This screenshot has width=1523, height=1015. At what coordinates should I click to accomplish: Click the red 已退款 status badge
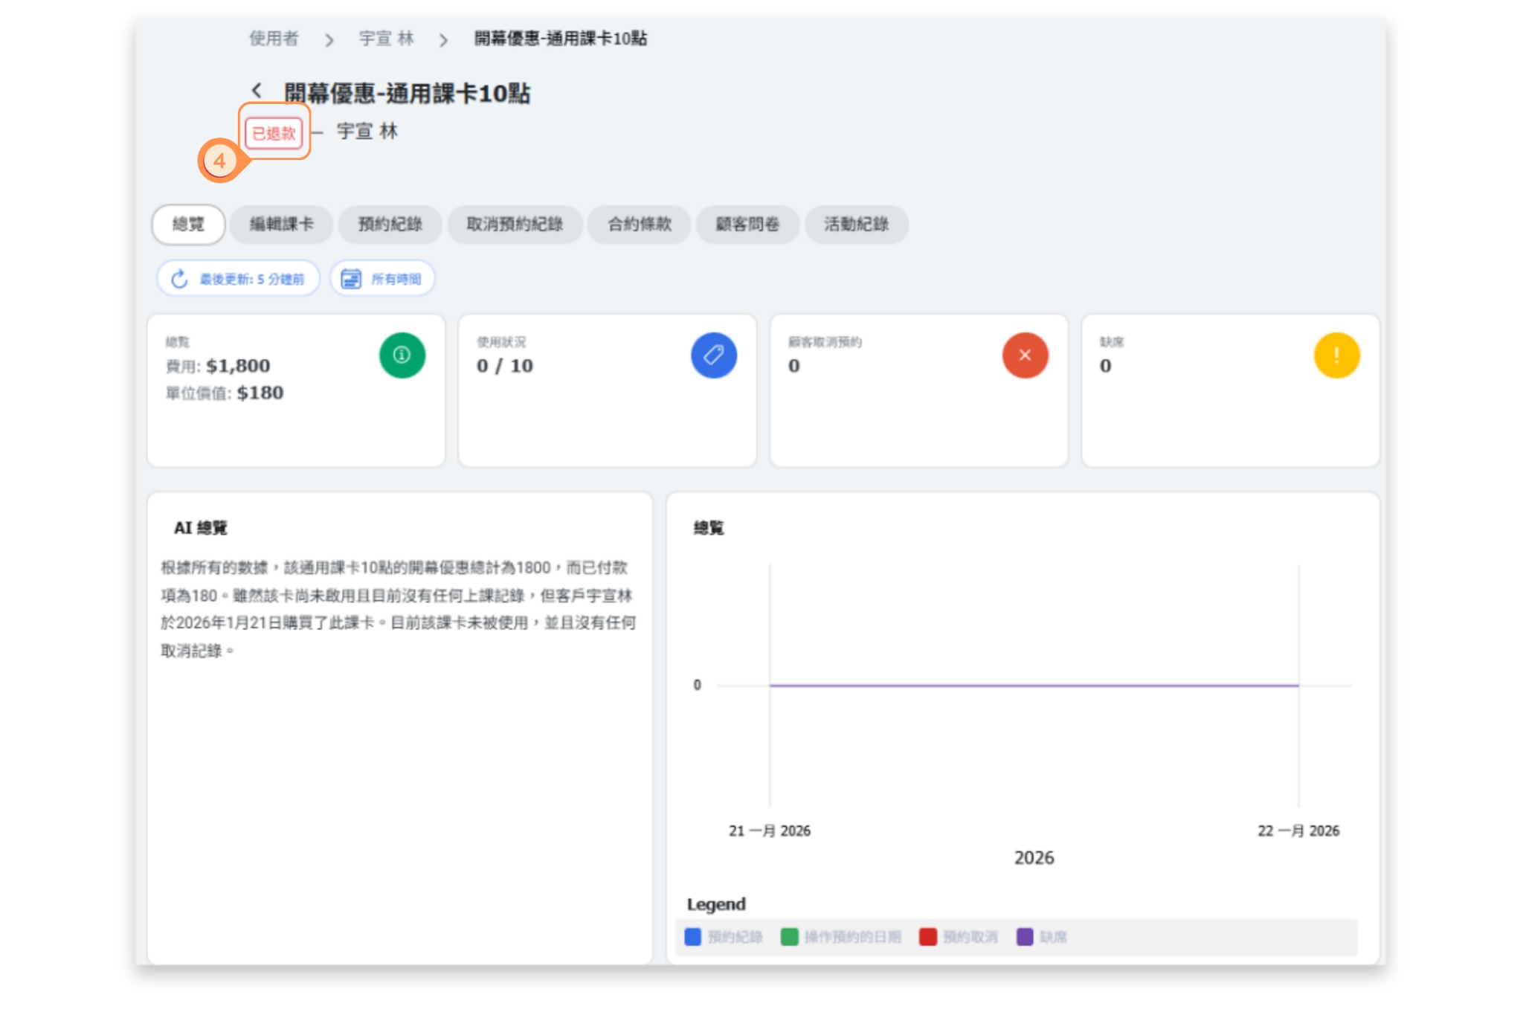tap(274, 133)
